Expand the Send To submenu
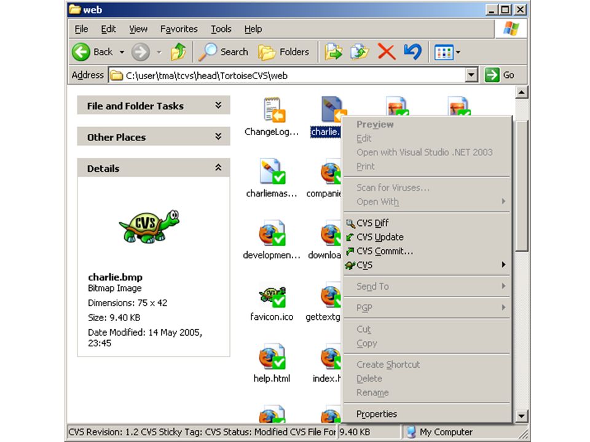This screenshot has height=442, width=590. coord(427,287)
